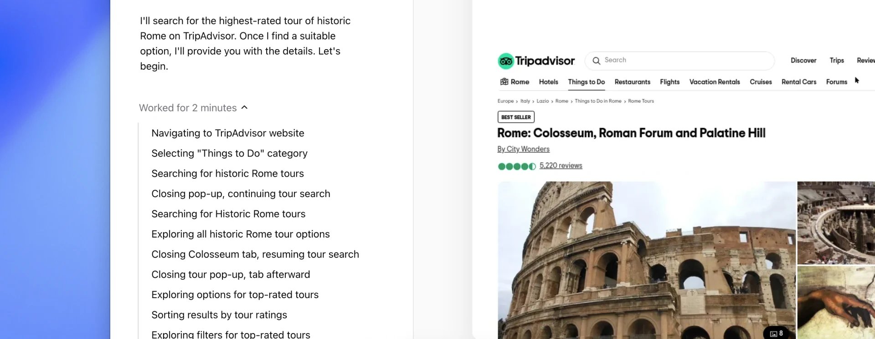Open the Cruises tab
This screenshot has width=875, height=339.
tap(761, 82)
